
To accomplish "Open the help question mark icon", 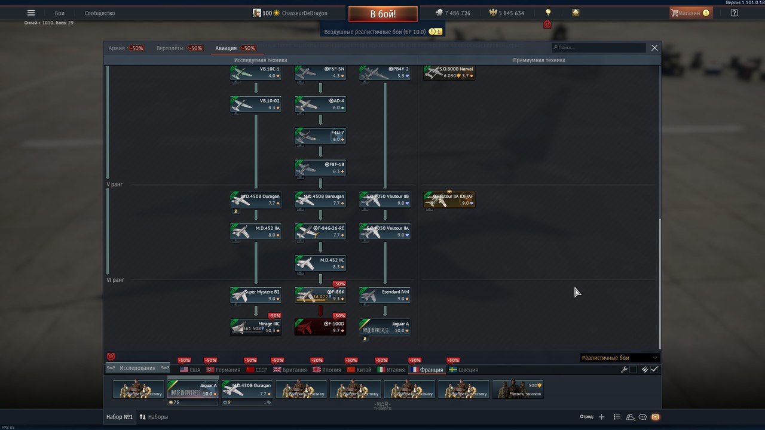I will 735,13.
